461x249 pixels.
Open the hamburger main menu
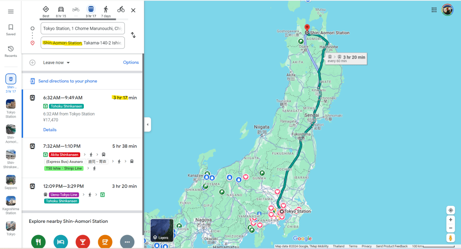coord(11,11)
